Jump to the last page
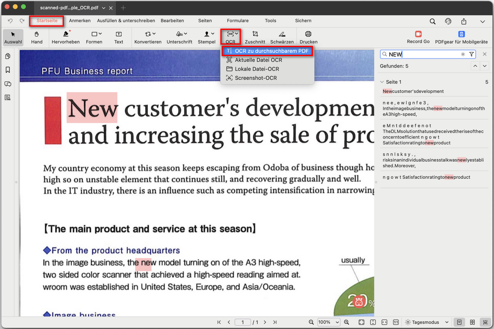494x329 pixels. click(275, 322)
